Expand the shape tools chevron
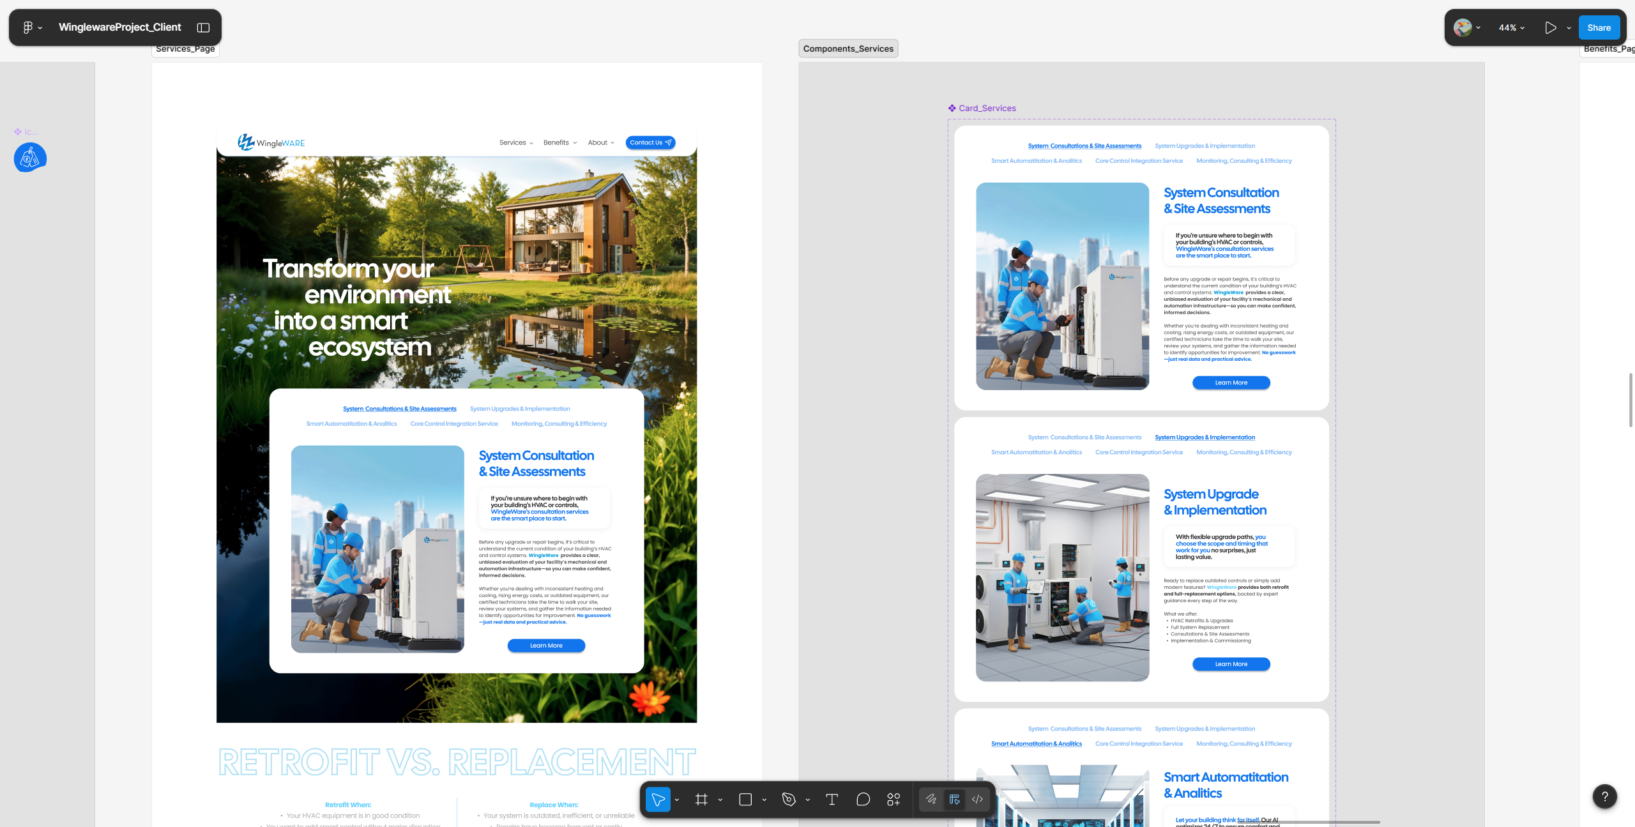This screenshot has width=1635, height=827. point(764,800)
